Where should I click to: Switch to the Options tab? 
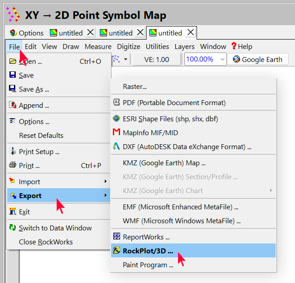pyautogui.click(x=27, y=33)
